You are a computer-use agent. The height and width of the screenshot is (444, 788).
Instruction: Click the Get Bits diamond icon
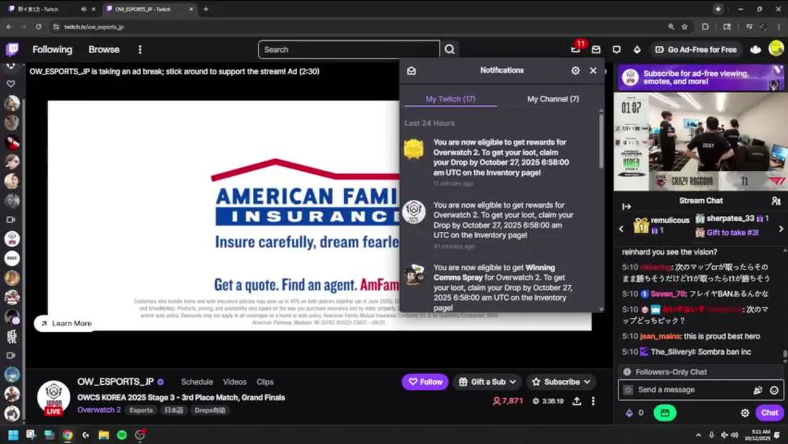coord(637,49)
